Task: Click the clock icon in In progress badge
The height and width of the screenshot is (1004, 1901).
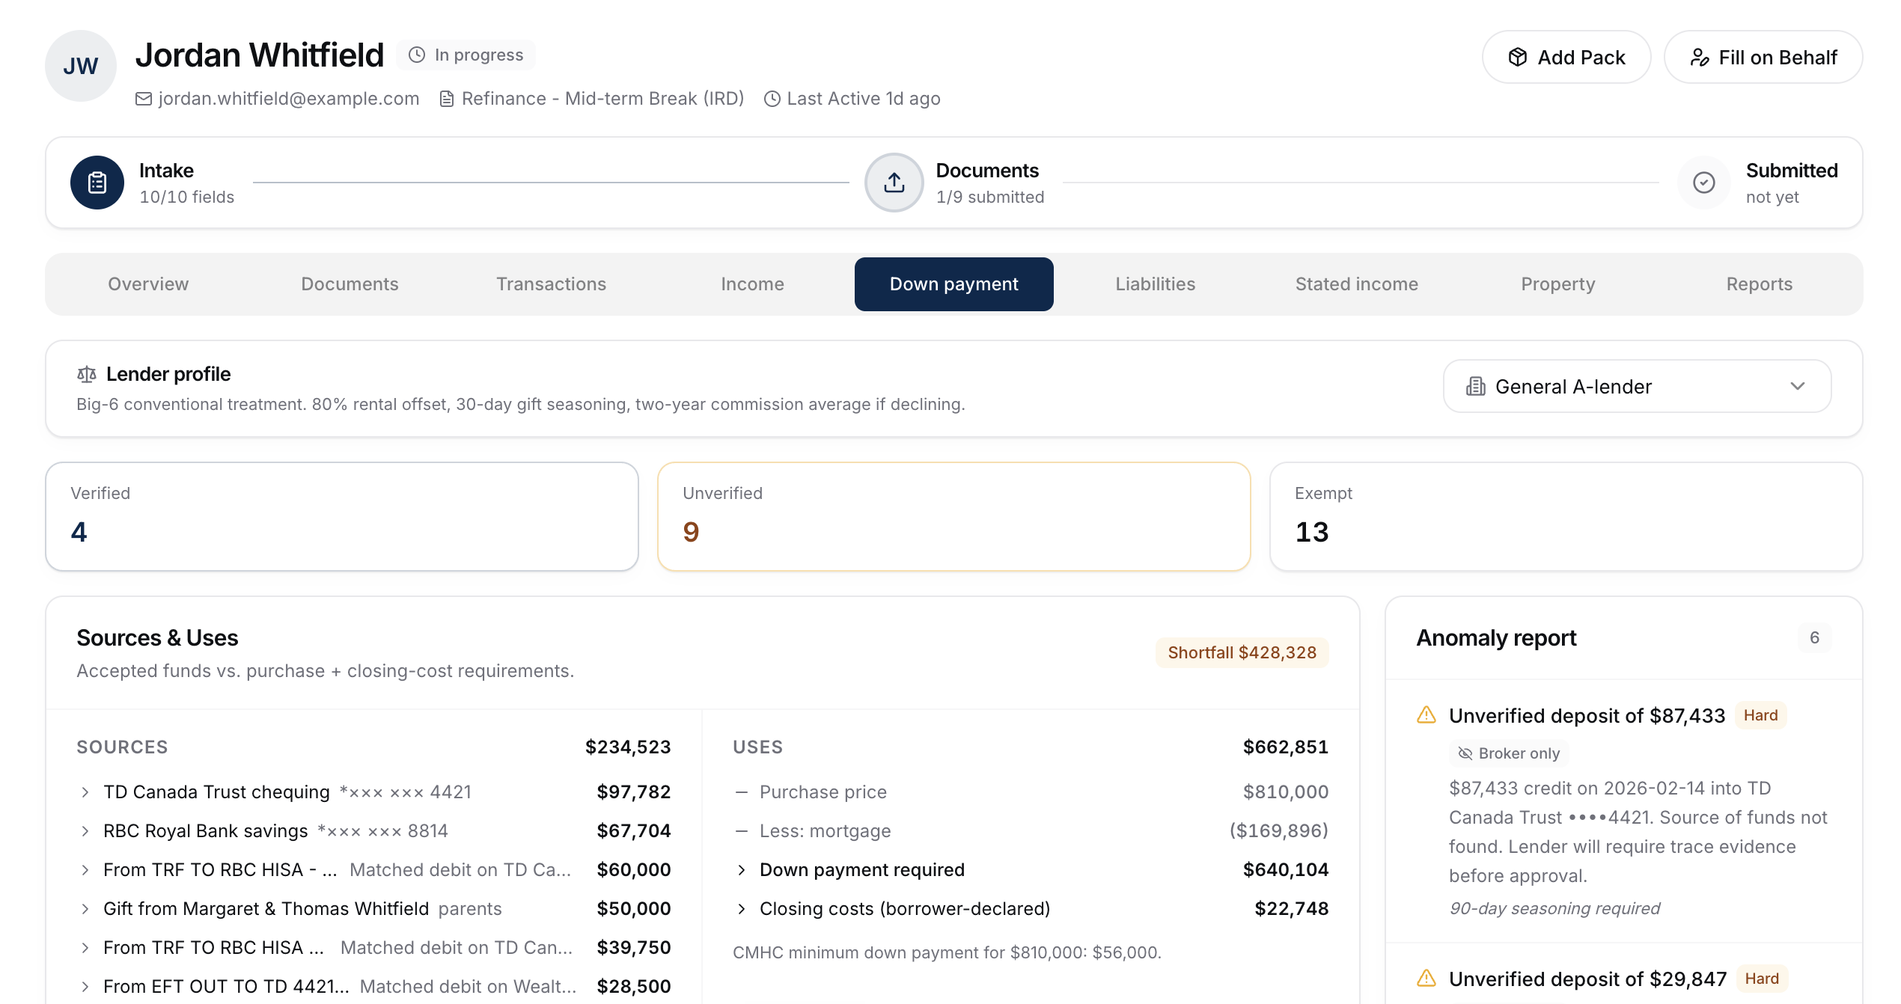Action: coord(417,55)
